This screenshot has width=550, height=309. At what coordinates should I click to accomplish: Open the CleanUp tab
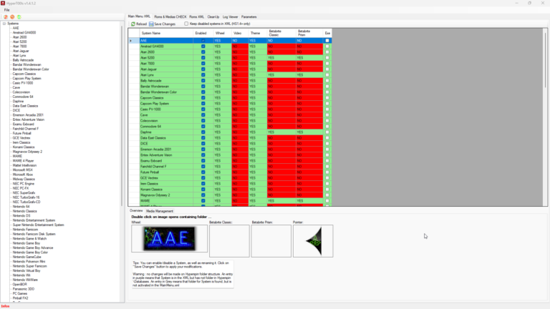tap(213, 17)
